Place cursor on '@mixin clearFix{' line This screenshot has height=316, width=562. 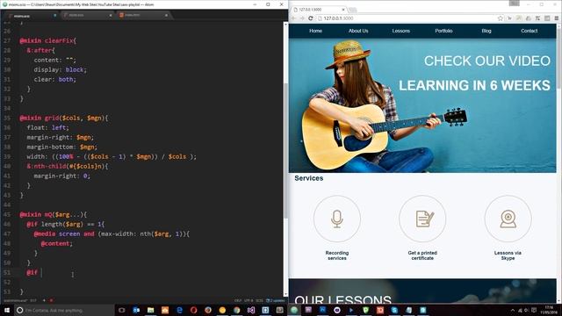point(48,41)
